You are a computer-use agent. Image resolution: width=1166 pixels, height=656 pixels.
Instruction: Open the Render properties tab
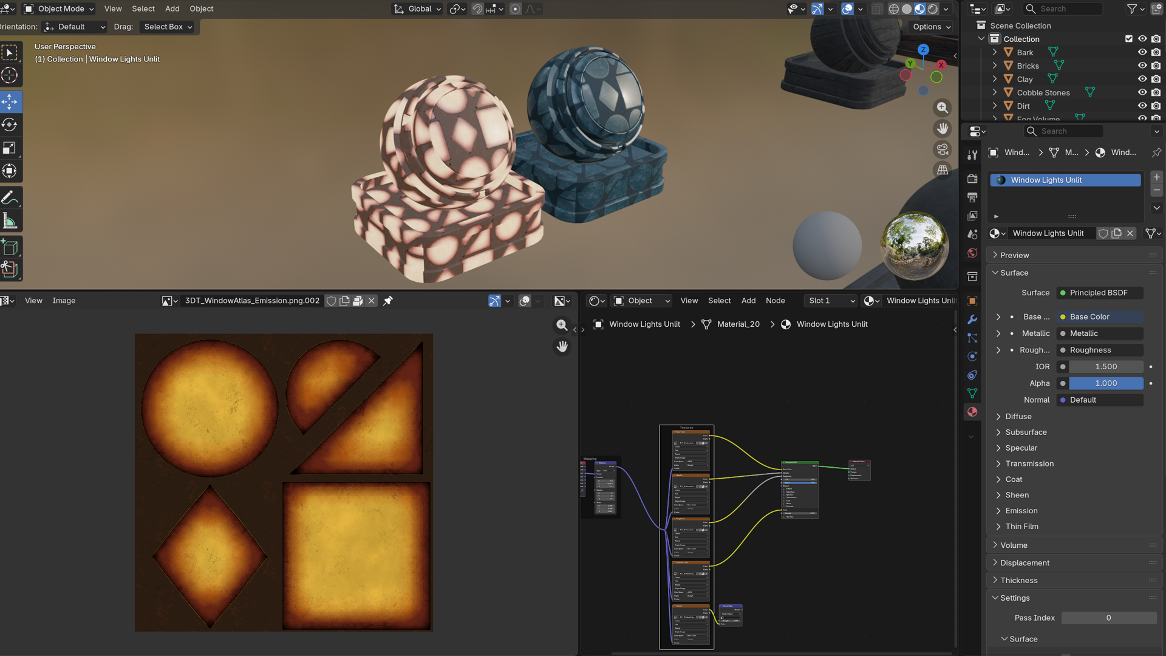coord(972,179)
